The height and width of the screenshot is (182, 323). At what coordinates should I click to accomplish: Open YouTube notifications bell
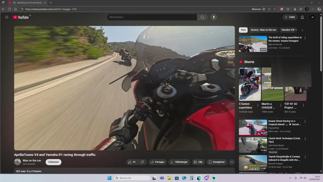click(x=302, y=17)
